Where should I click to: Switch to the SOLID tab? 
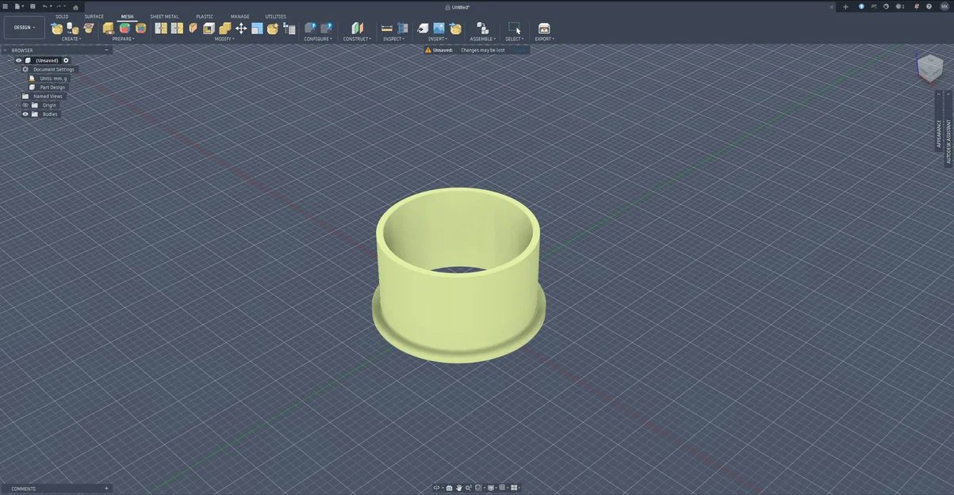tap(62, 17)
